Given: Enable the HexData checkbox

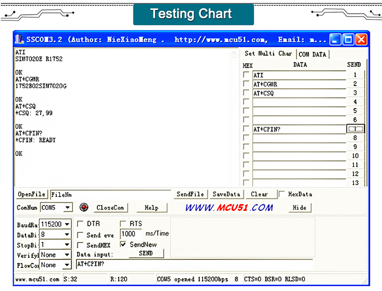Looking at the screenshot, I should (282, 194).
